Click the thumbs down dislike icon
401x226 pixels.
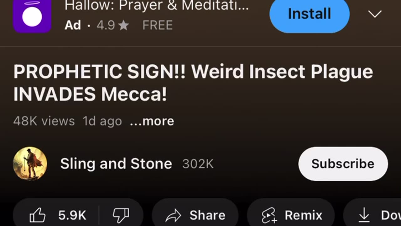point(121,215)
